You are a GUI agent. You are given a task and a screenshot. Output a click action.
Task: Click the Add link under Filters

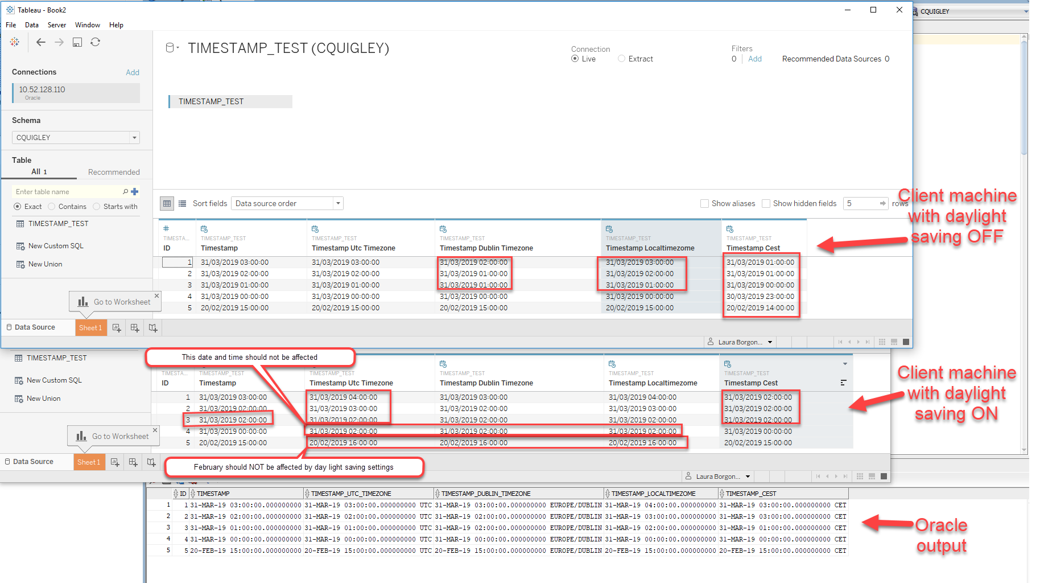click(x=755, y=59)
